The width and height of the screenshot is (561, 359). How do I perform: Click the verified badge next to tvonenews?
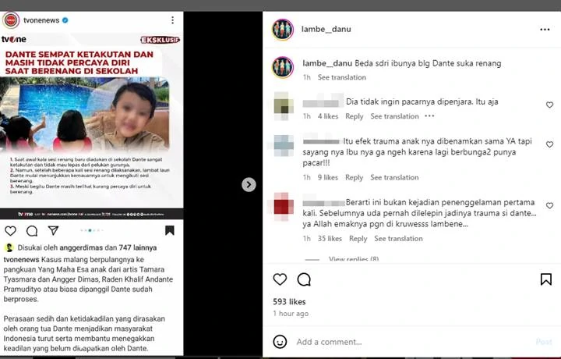click(65, 20)
